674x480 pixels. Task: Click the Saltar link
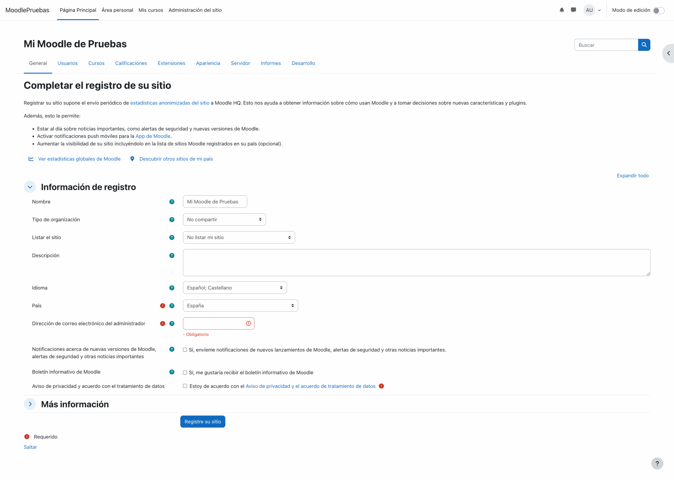30,447
